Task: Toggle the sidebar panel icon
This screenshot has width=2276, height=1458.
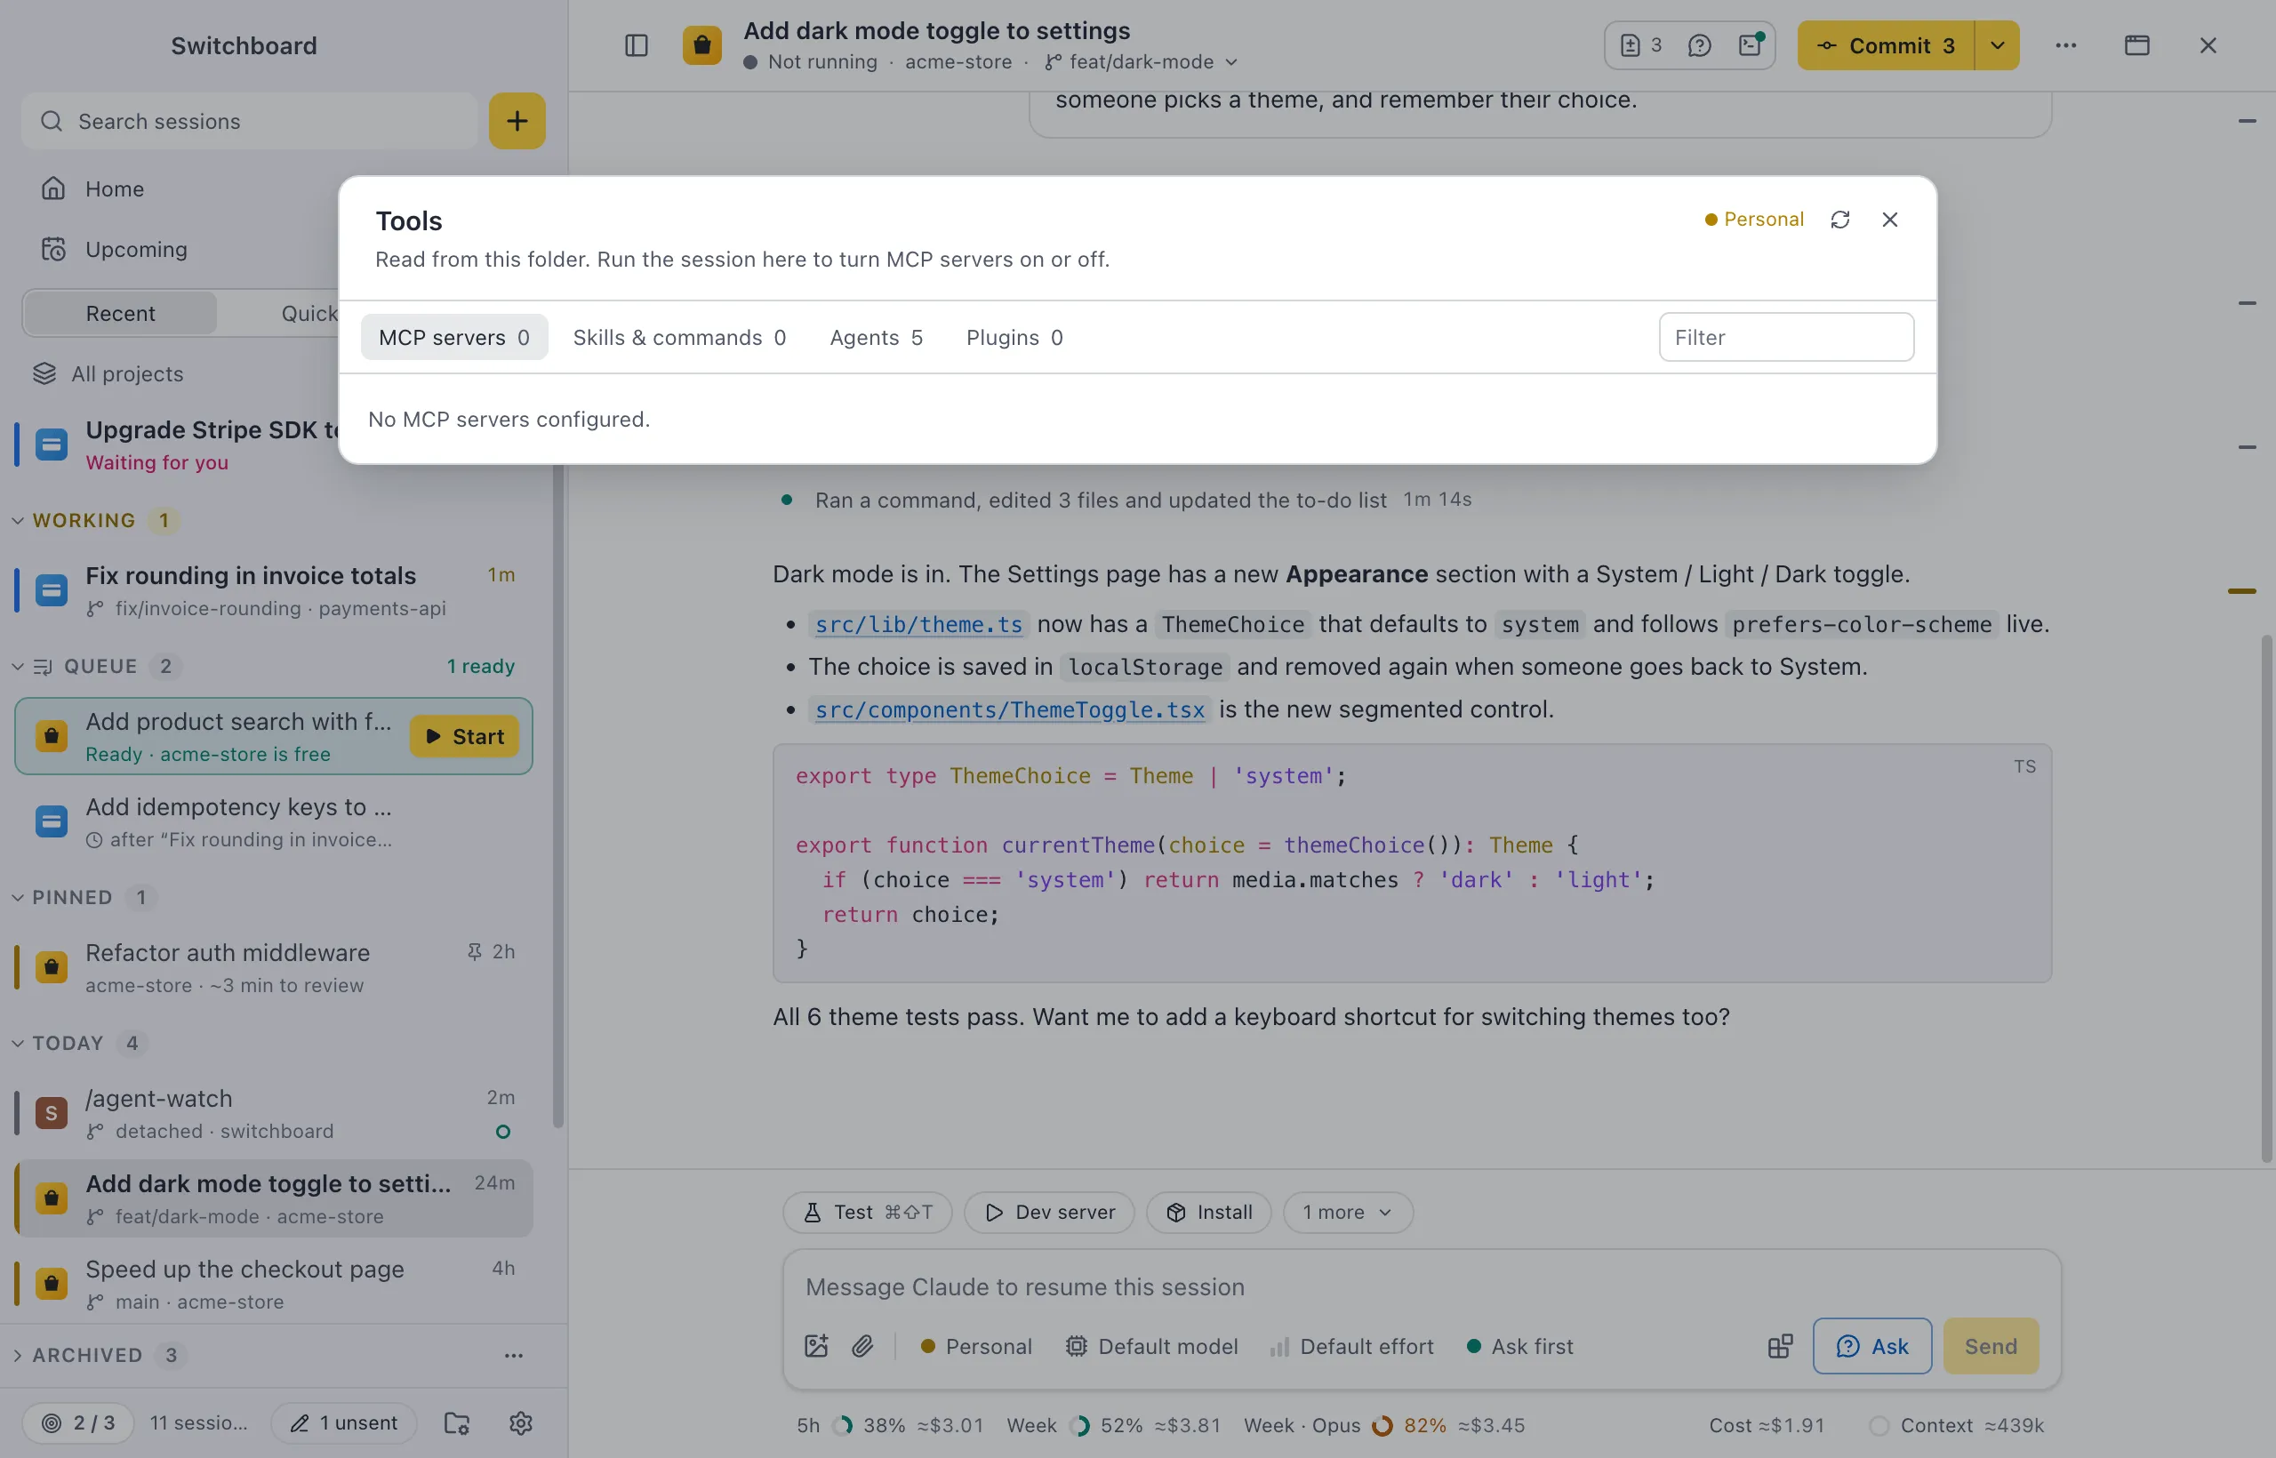Action: (637, 45)
